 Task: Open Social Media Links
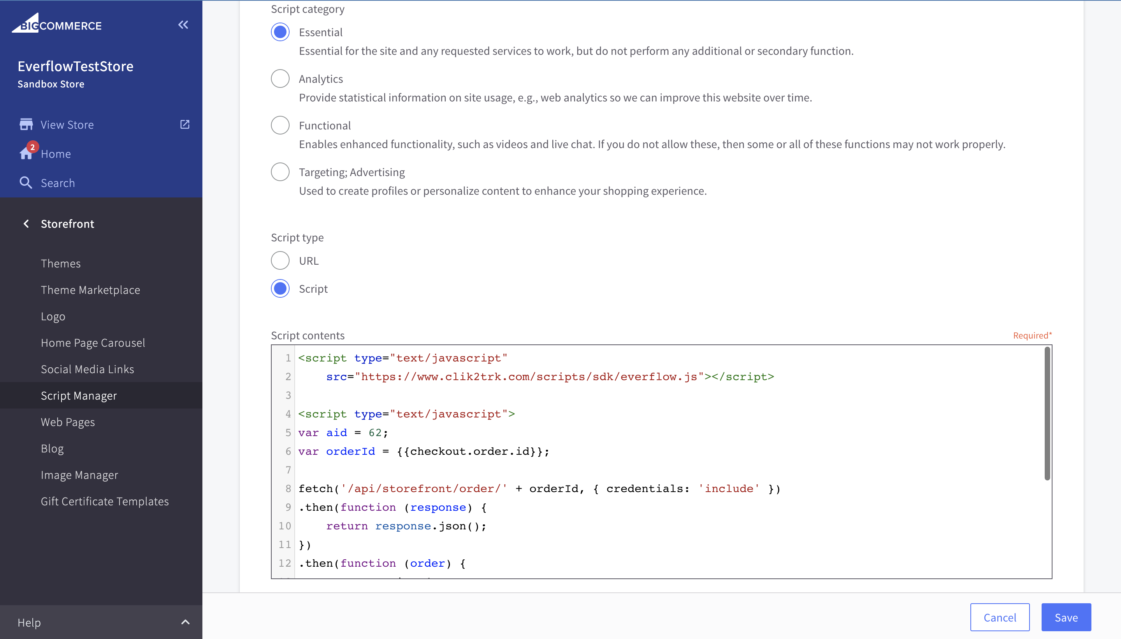[88, 369]
